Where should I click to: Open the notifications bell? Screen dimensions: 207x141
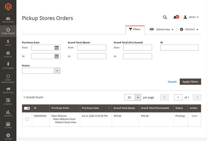tap(176, 17)
